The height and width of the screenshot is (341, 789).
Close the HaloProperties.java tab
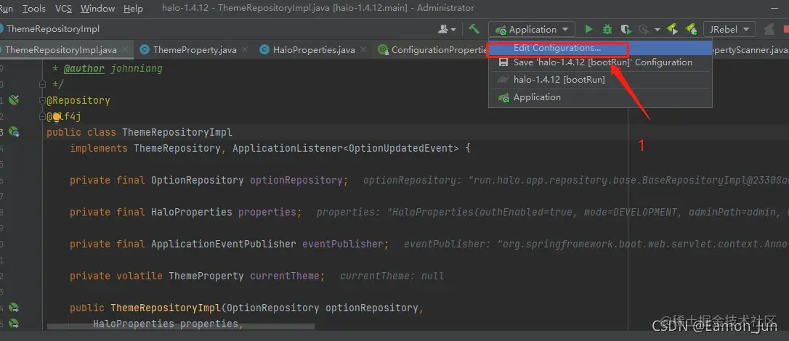point(364,50)
